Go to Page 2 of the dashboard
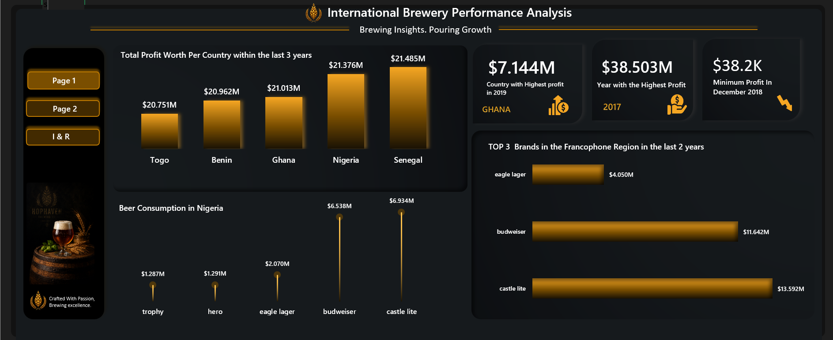This screenshot has width=833, height=340. [64, 109]
